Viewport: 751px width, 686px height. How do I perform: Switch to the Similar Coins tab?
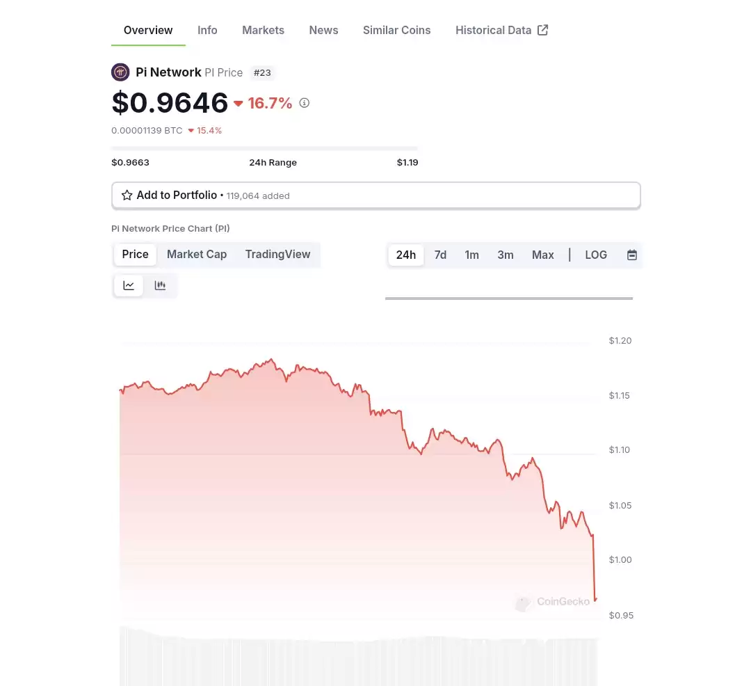click(396, 30)
